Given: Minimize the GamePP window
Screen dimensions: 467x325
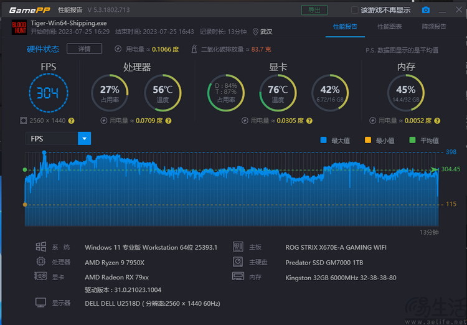Looking at the screenshot, I should [x=442, y=11].
